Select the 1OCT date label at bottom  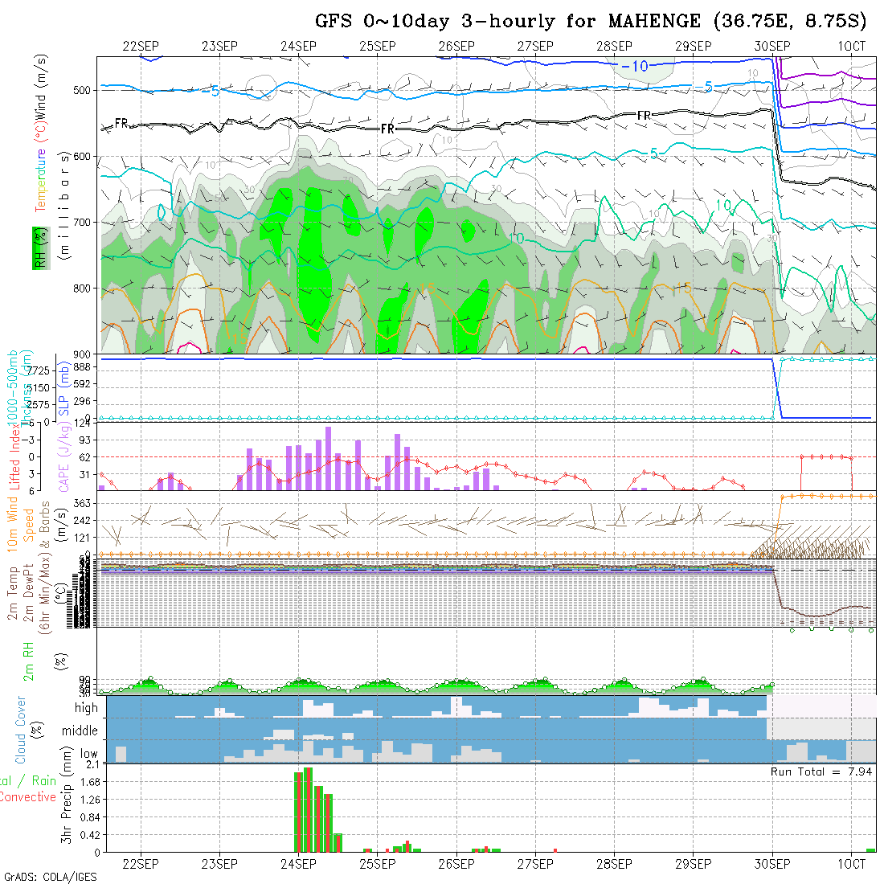[851, 864]
